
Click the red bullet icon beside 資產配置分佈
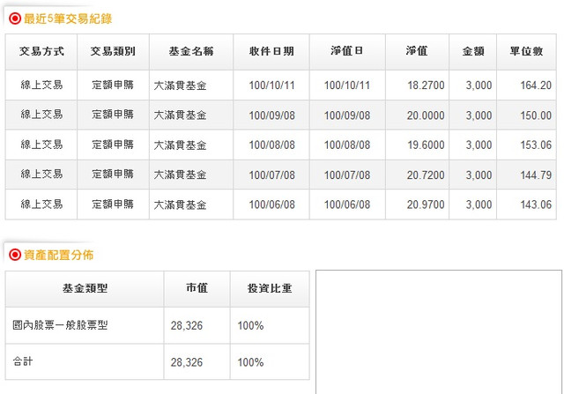click(x=15, y=255)
